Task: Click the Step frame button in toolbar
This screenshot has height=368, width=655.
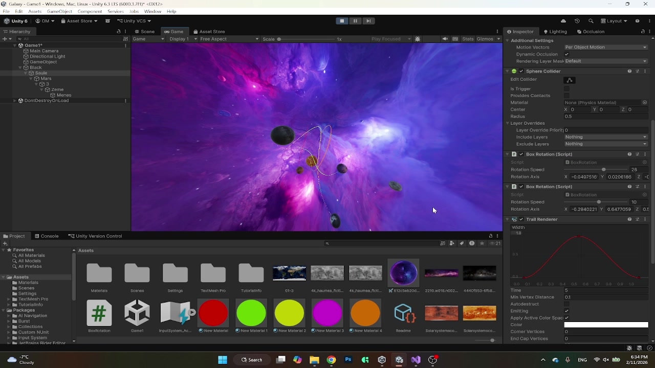Action: tap(368, 21)
